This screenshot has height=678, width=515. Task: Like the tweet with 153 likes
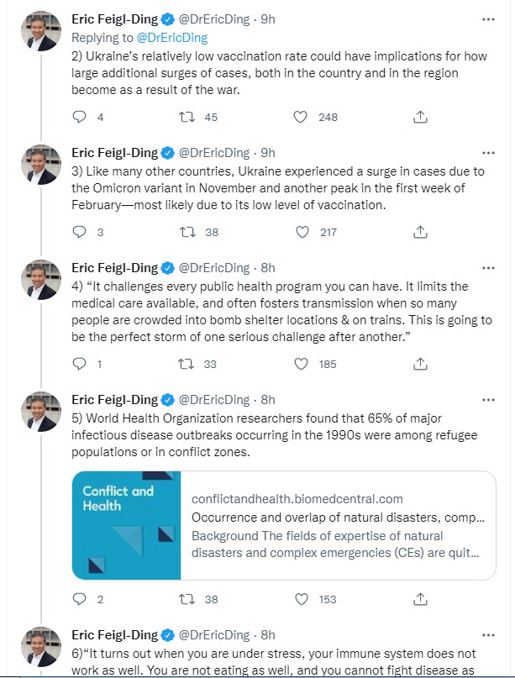point(300,599)
